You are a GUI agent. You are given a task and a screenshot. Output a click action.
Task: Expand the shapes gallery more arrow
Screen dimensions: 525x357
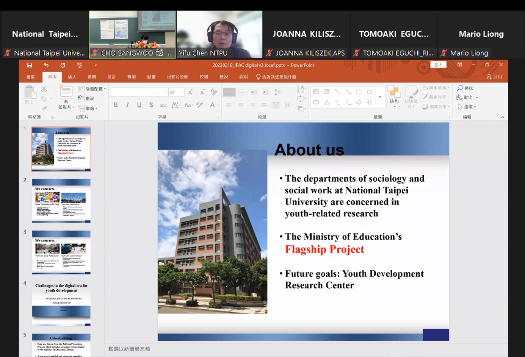click(x=380, y=97)
